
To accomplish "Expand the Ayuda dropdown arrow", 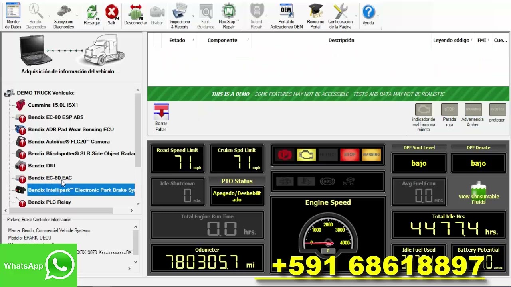I will (x=378, y=16).
